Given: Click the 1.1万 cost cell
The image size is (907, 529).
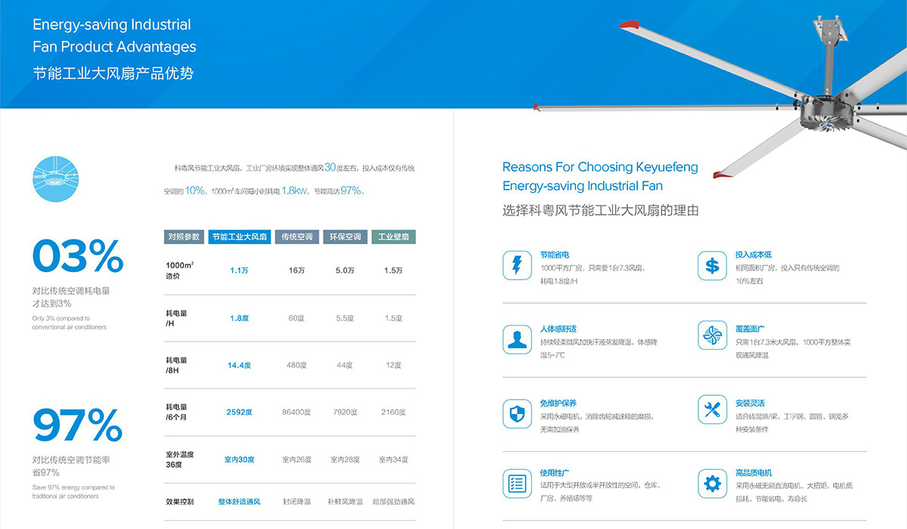Looking at the screenshot, I should [x=240, y=271].
